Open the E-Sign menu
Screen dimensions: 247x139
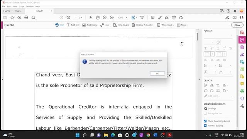pos(22,7)
